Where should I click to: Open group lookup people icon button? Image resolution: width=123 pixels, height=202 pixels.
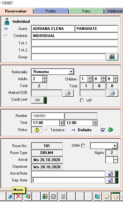(x=112, y=57)
